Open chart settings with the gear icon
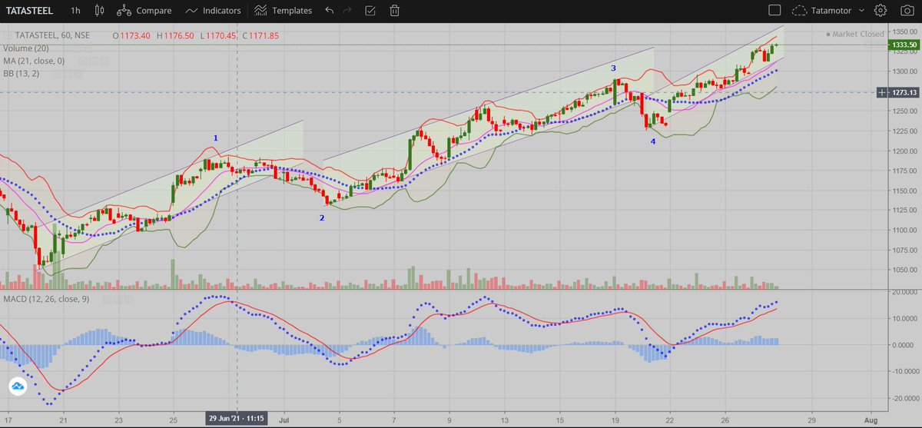922x428 pixels. coord(881,11)
